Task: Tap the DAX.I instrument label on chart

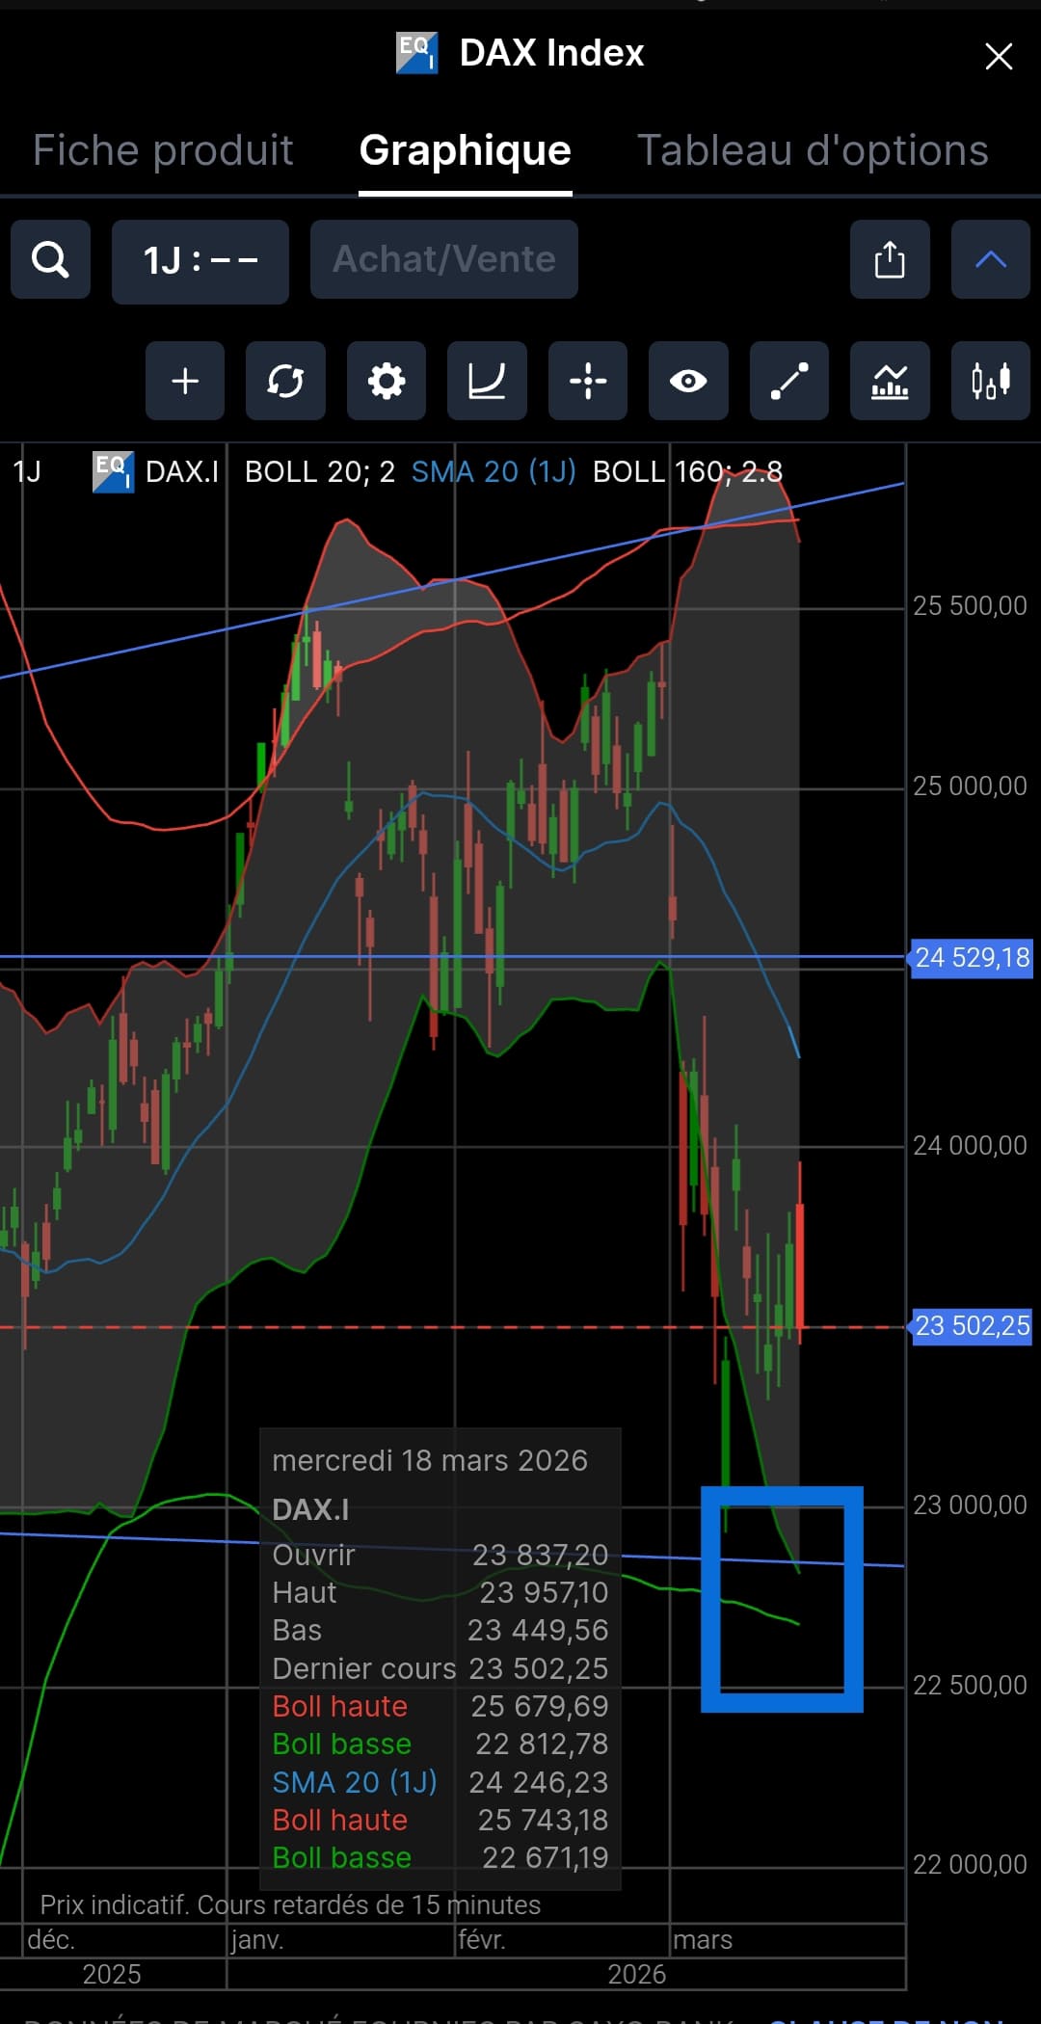Action: point(181,471)
